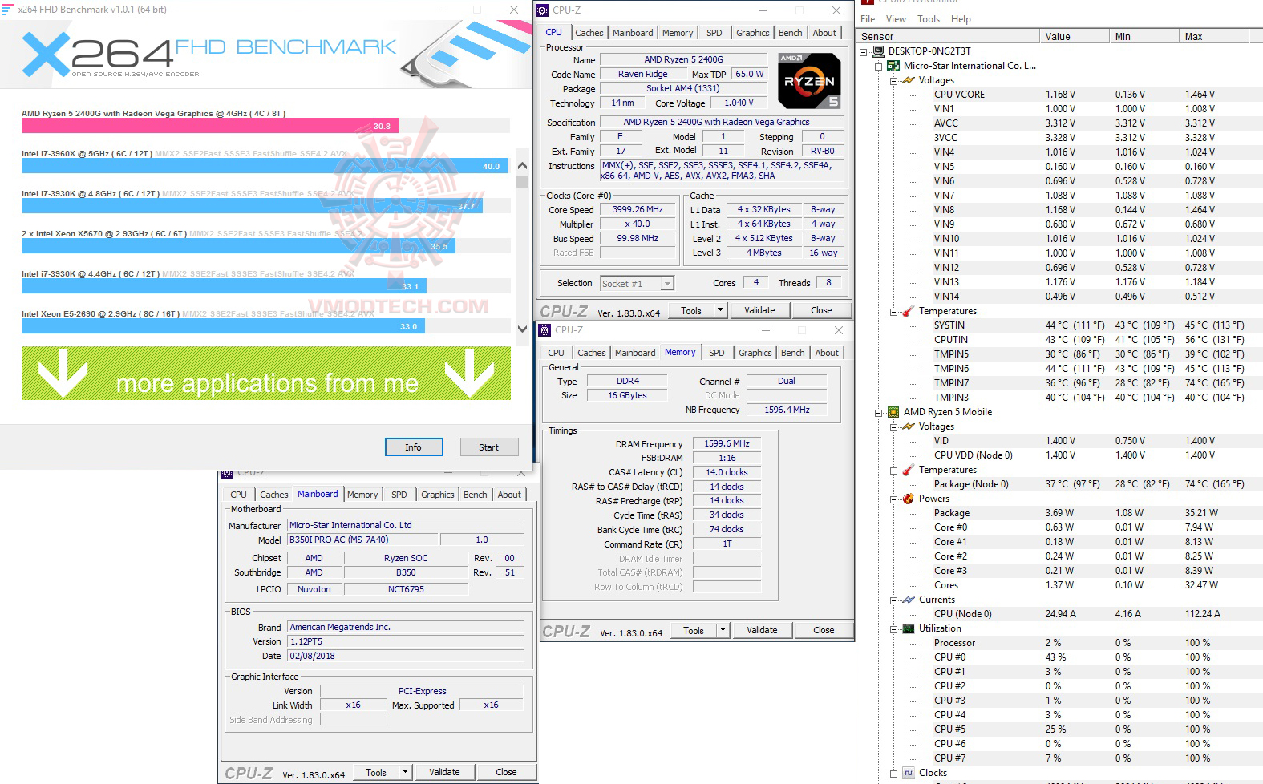Click the scroll up arrow in x264 results list
The image size is (1263, 784).
(x=523, y=166)
